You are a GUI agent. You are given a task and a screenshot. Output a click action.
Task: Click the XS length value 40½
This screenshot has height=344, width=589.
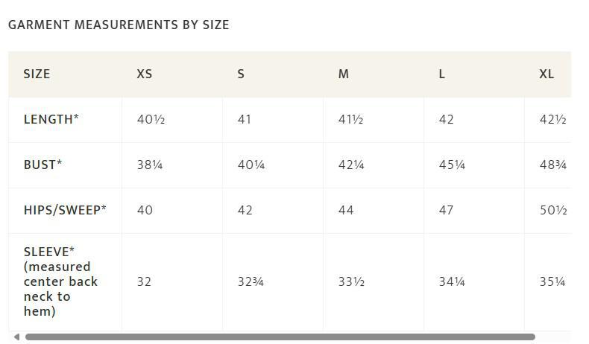click(x=151, y=119)
